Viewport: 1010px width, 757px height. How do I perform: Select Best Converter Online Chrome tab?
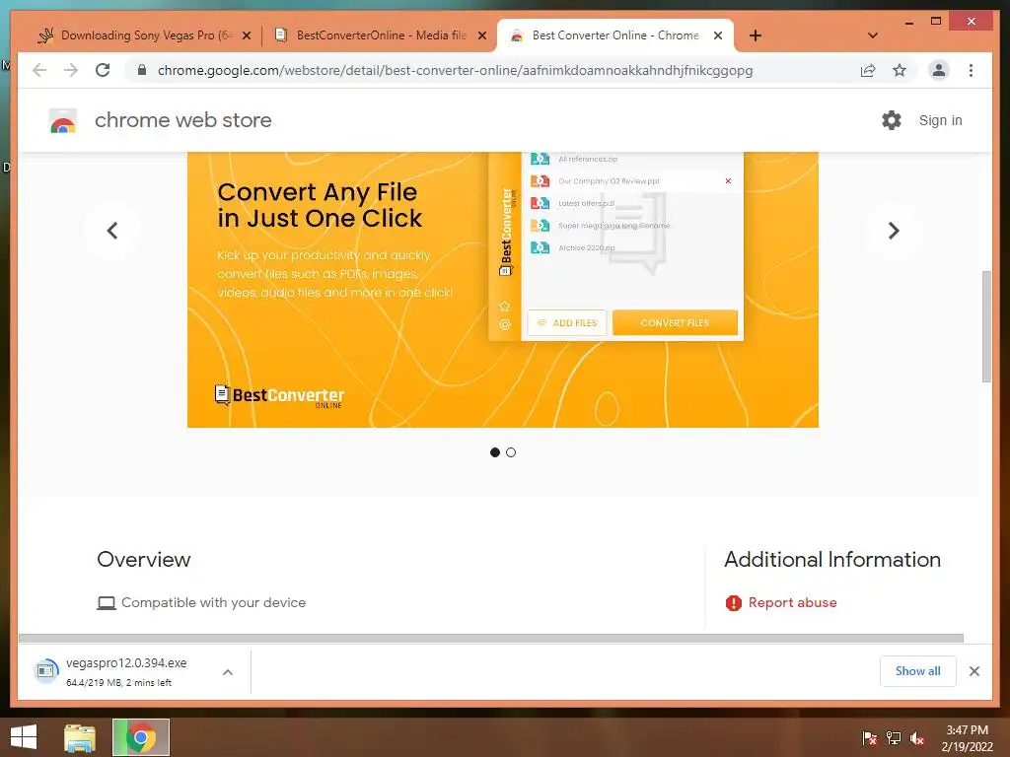pyautogui.click(x=615, y=35)
